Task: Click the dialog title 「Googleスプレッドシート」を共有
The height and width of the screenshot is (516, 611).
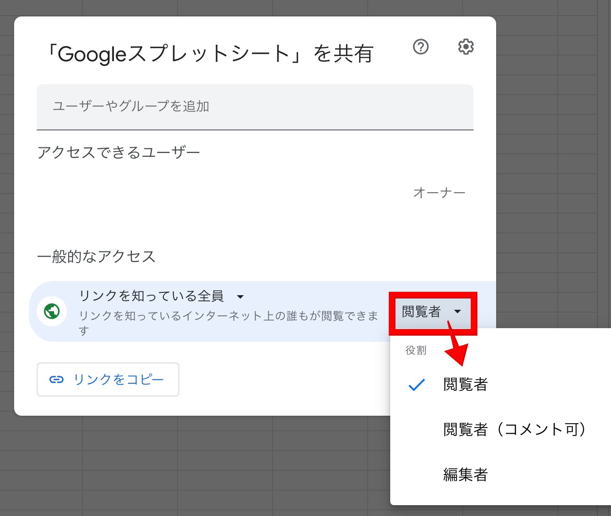Action: pyautogui.click(x=210, y=54)
